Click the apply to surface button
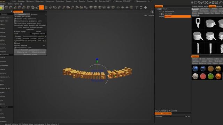 click(x=30, y=50)
